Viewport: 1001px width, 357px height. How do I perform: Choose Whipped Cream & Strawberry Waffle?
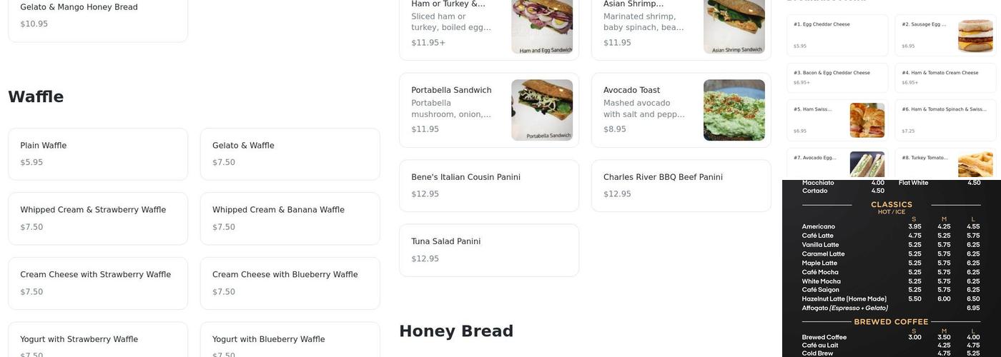coord(98,218)
